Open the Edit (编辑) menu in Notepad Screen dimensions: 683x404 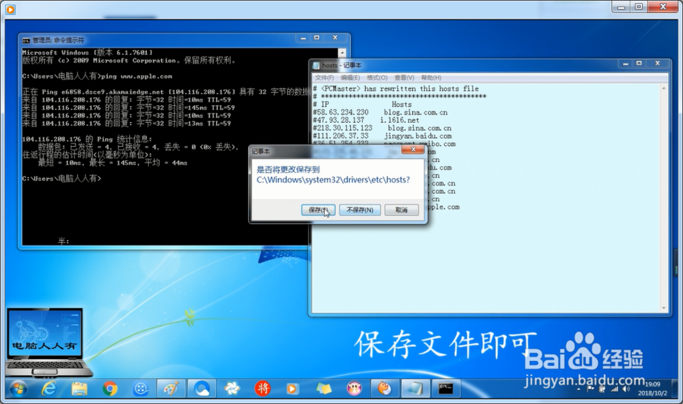(x=350, y=78)
